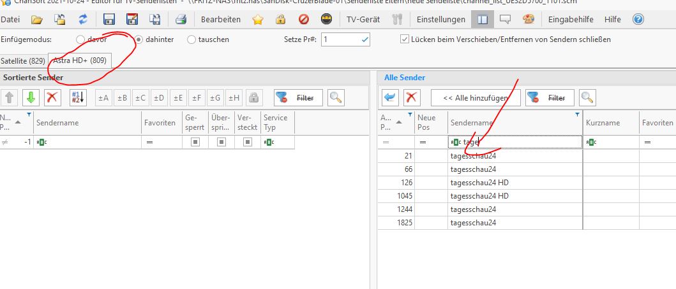Click the hide-channel ninja face icon
Viewport: 676px width, 289px height.
pos(326,19)
